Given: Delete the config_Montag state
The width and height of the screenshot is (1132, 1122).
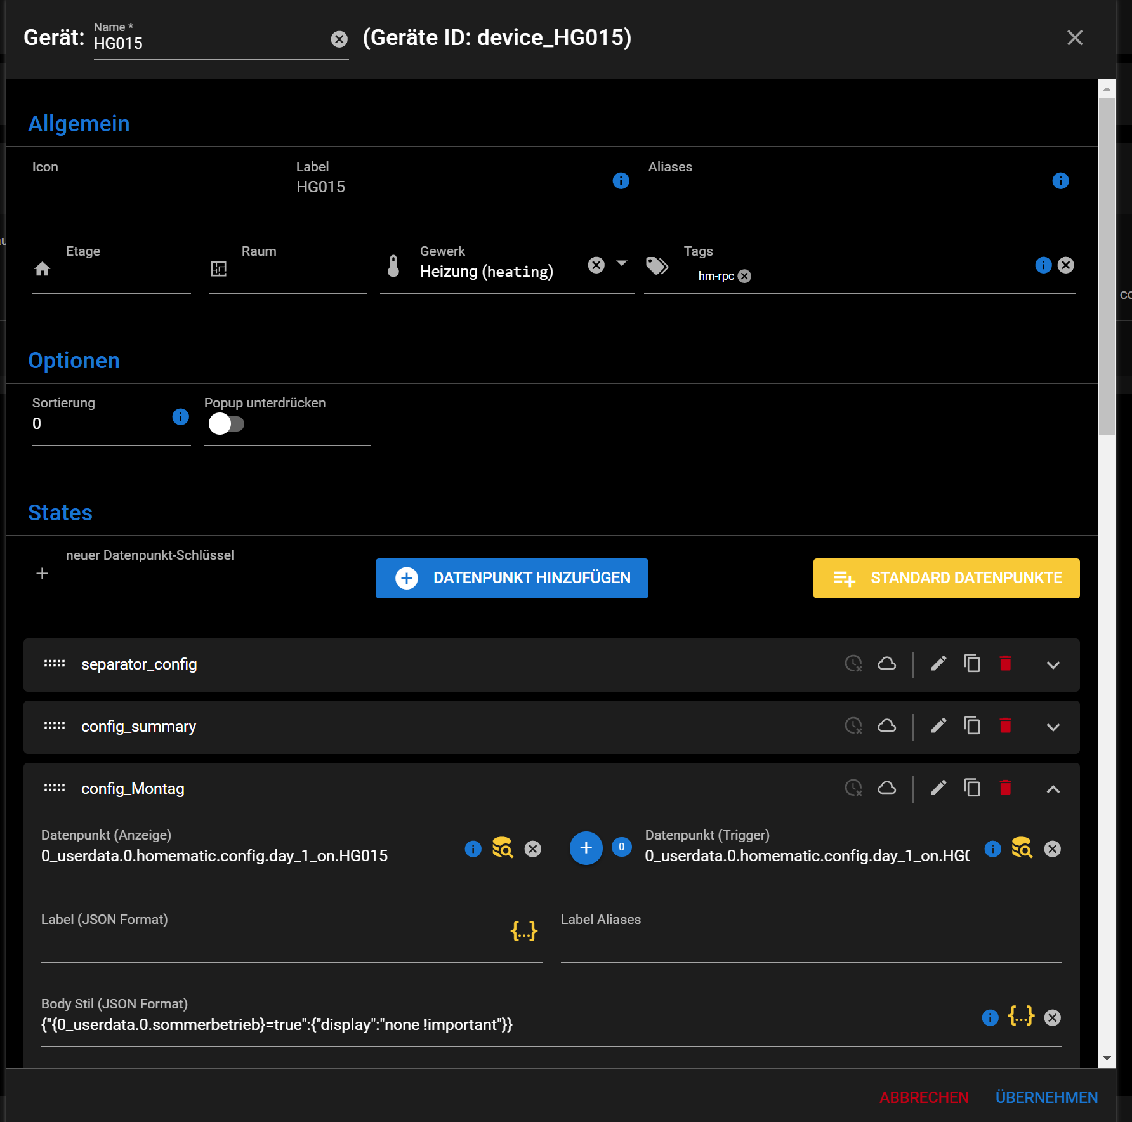Looking at the screenshot, I should 1006,788.
